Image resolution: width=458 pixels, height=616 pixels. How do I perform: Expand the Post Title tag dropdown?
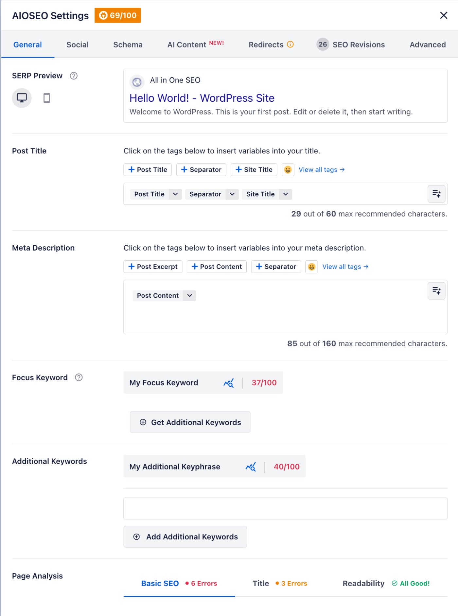point(175,194)
